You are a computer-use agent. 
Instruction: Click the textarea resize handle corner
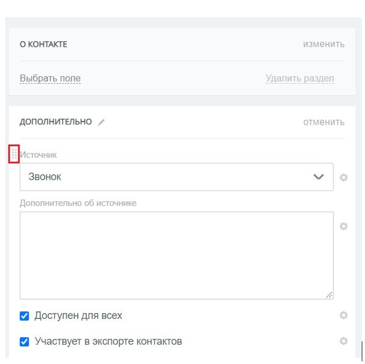tap(329, 295)
